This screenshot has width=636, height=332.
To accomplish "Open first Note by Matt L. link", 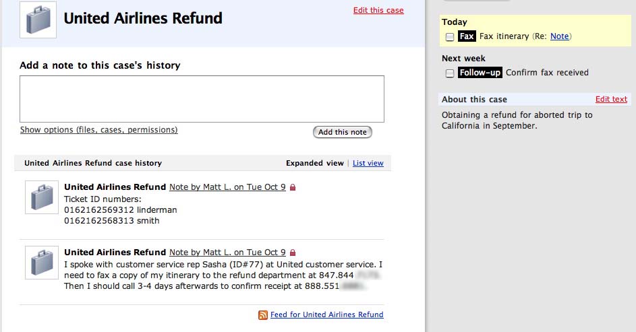I will tap(227, 187).
